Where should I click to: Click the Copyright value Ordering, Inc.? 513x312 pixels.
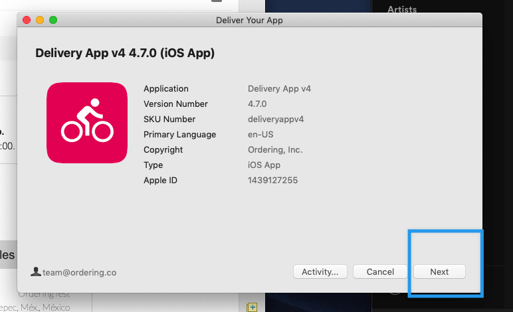pos(275,149)
